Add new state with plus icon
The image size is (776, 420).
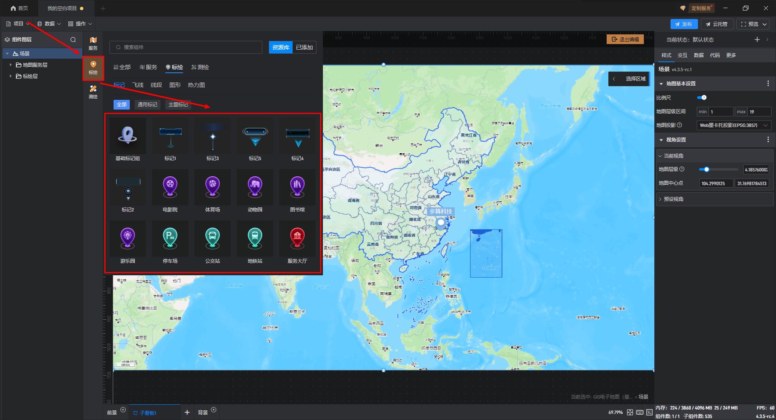coord(757,40)
